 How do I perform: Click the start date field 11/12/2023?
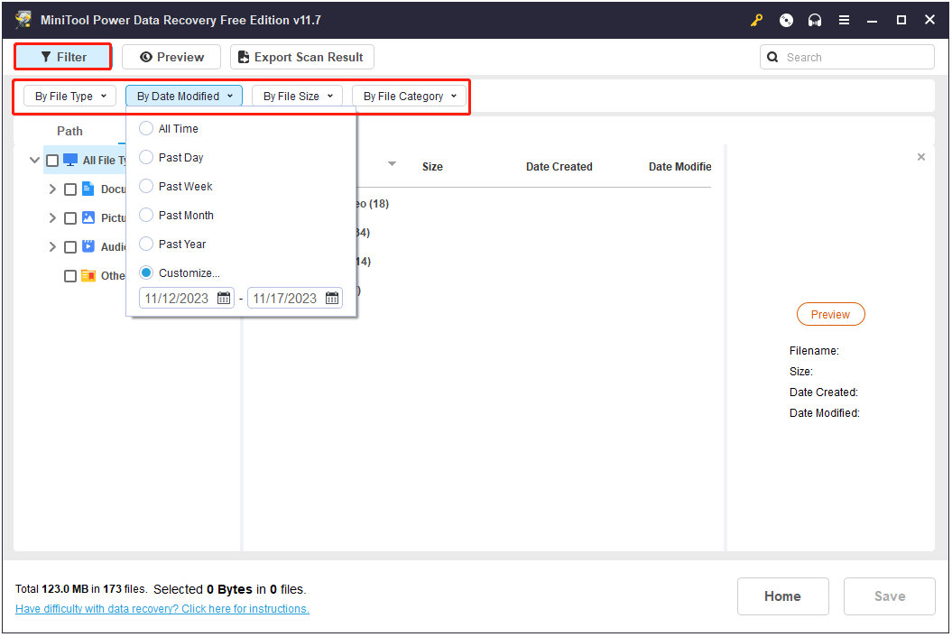tap(187, 298)
